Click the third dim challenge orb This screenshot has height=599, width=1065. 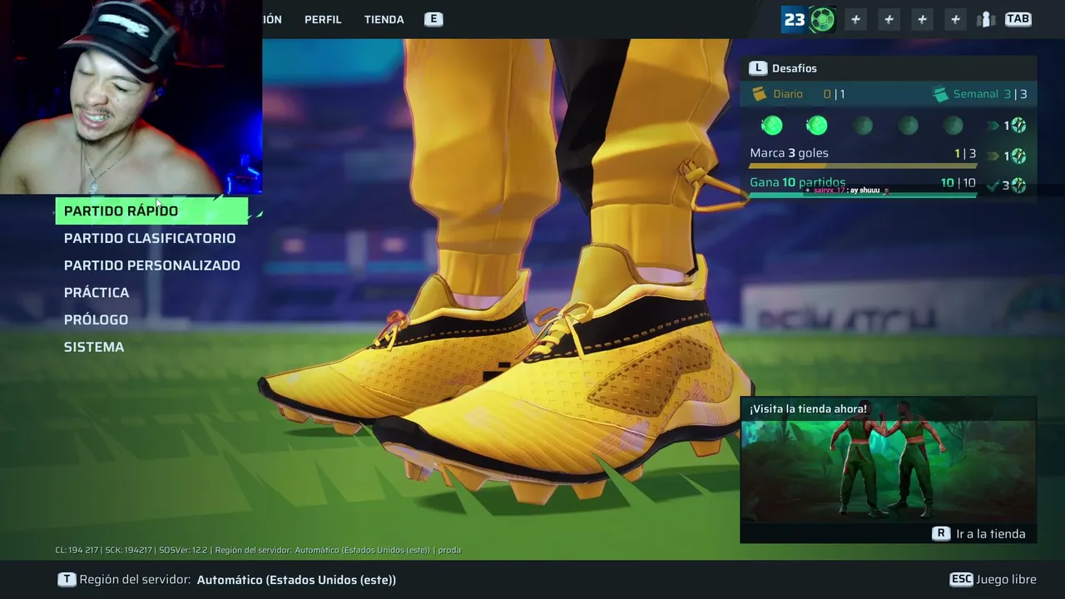pyautogui.click(x=863, y=126)
